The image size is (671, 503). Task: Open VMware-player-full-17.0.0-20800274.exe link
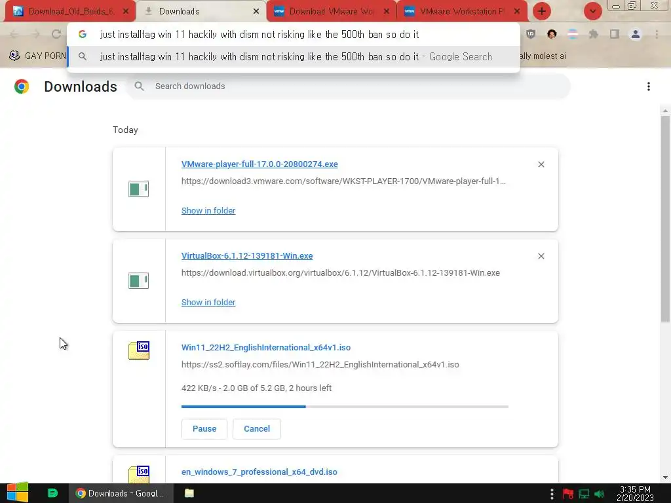(x=259, y=164)
